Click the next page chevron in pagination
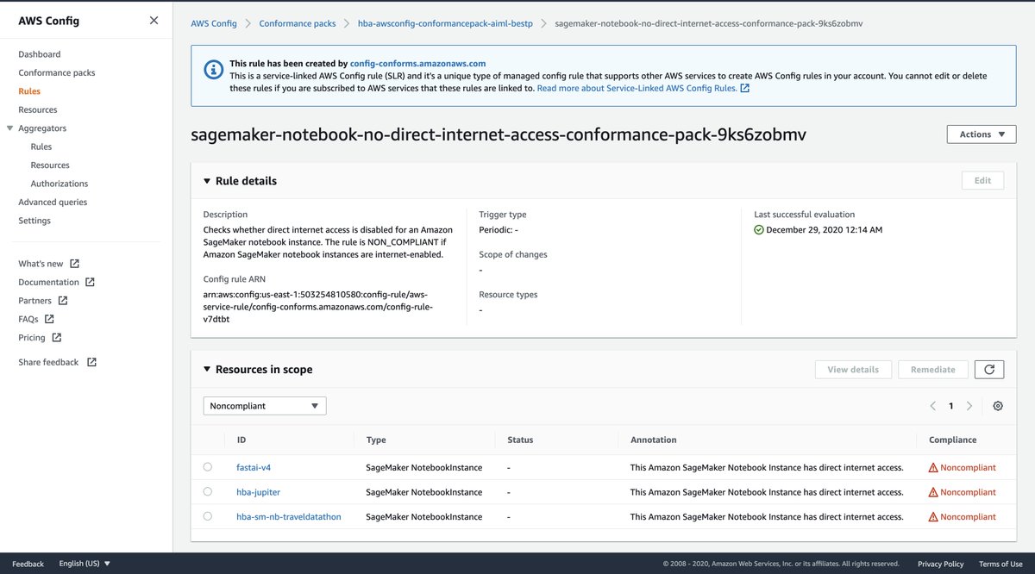 [969, 405]
